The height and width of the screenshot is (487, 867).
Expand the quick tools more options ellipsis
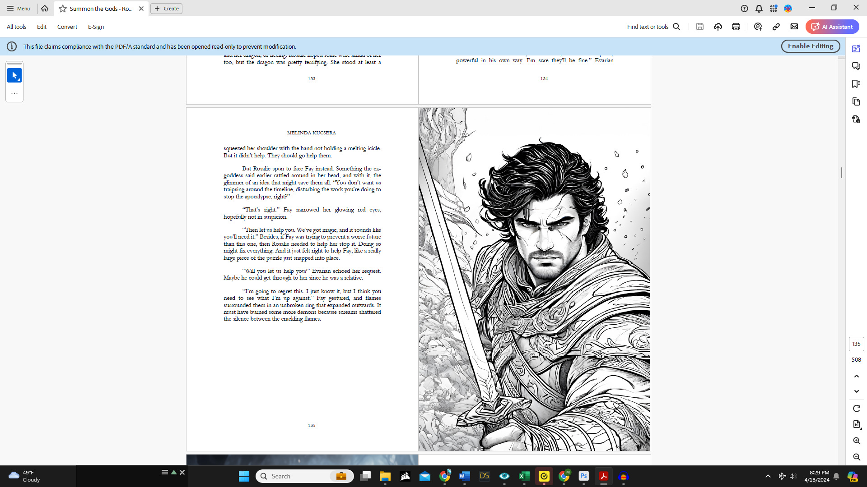[14, 93]
